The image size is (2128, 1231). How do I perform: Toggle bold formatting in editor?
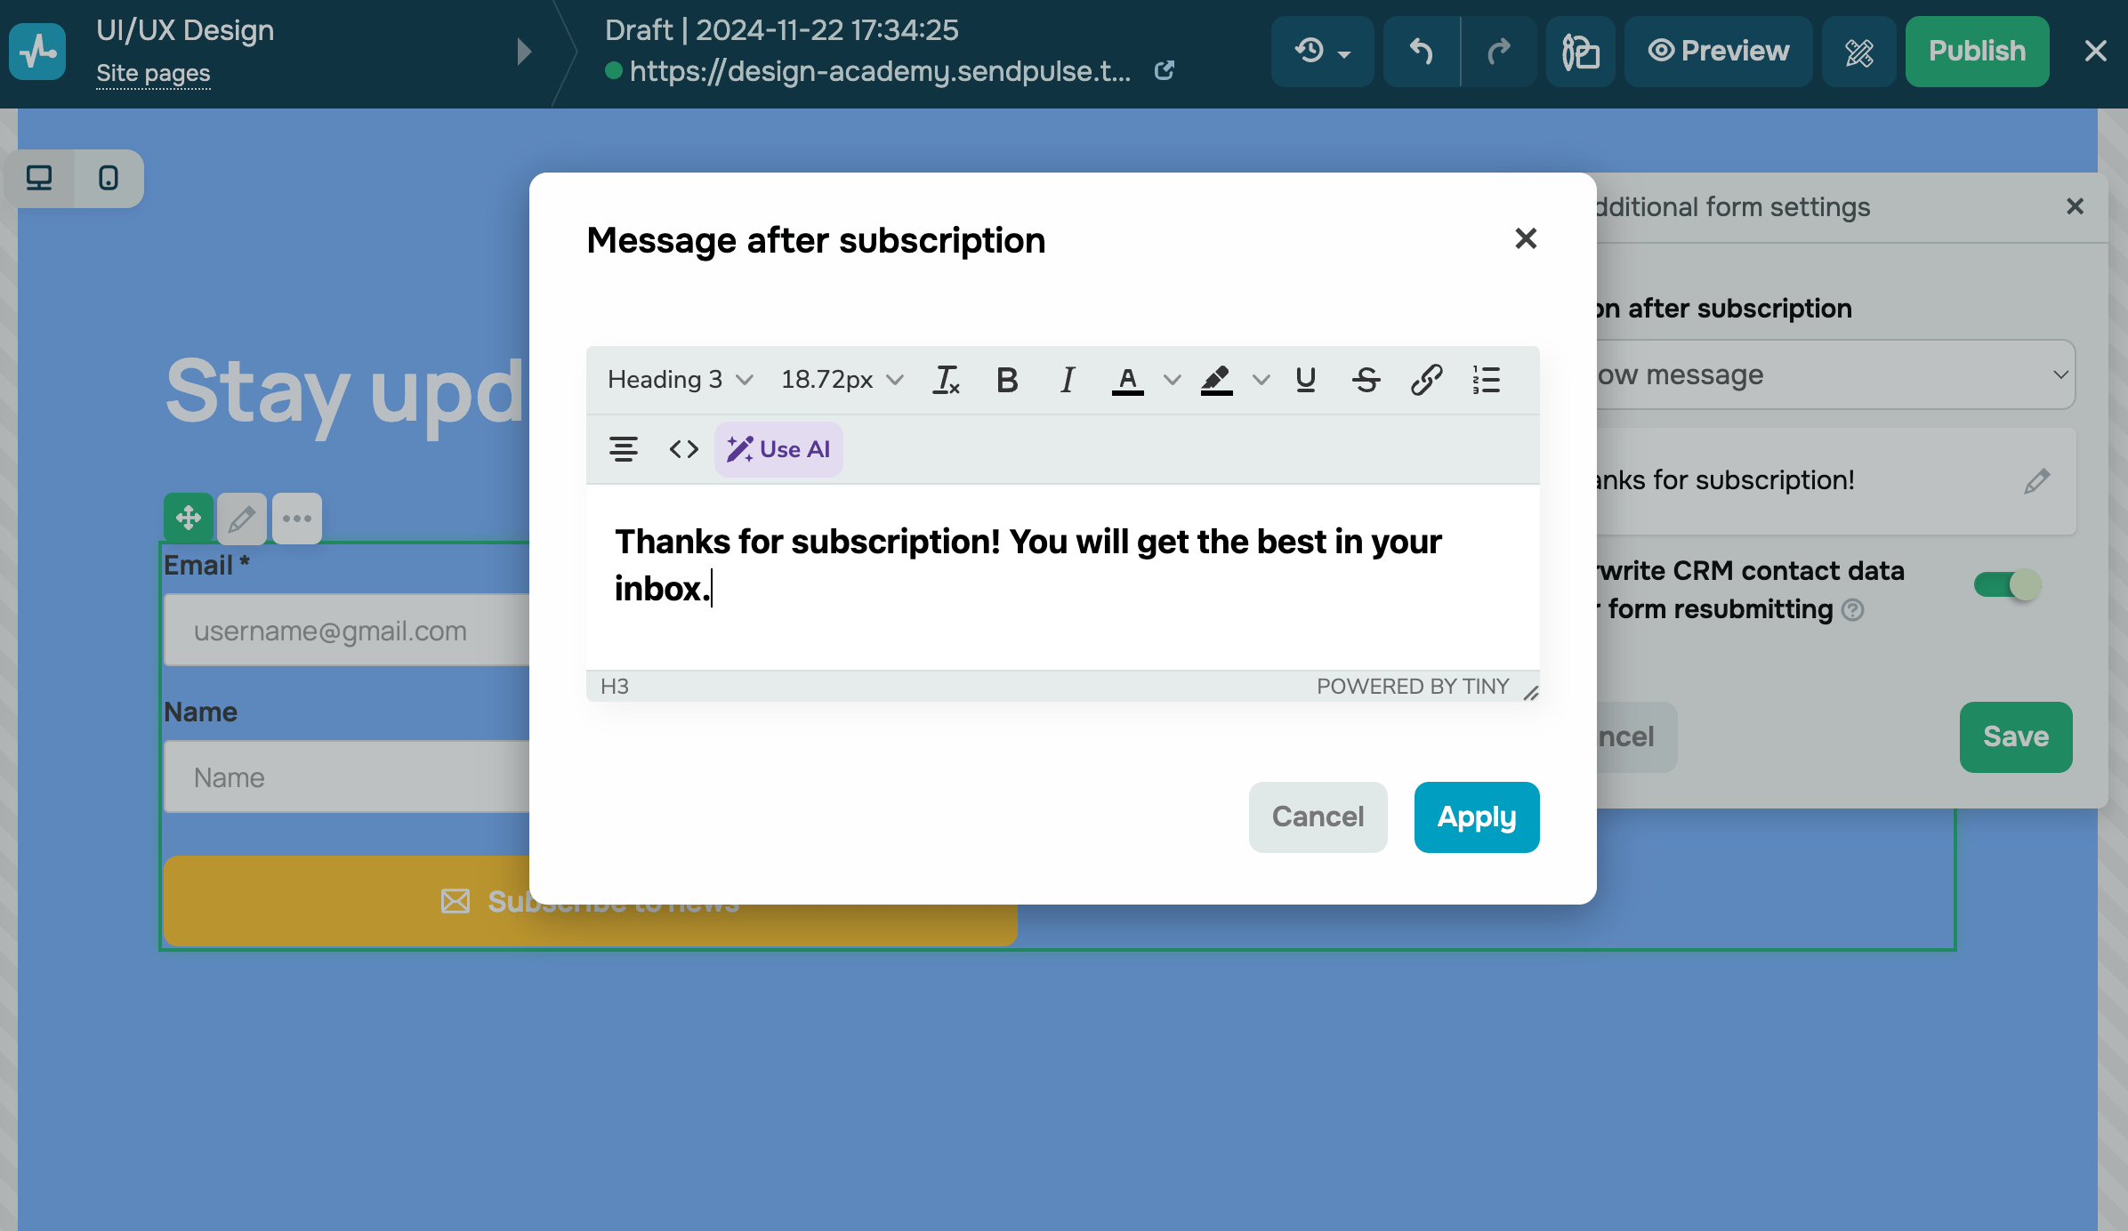point(1007,380)
